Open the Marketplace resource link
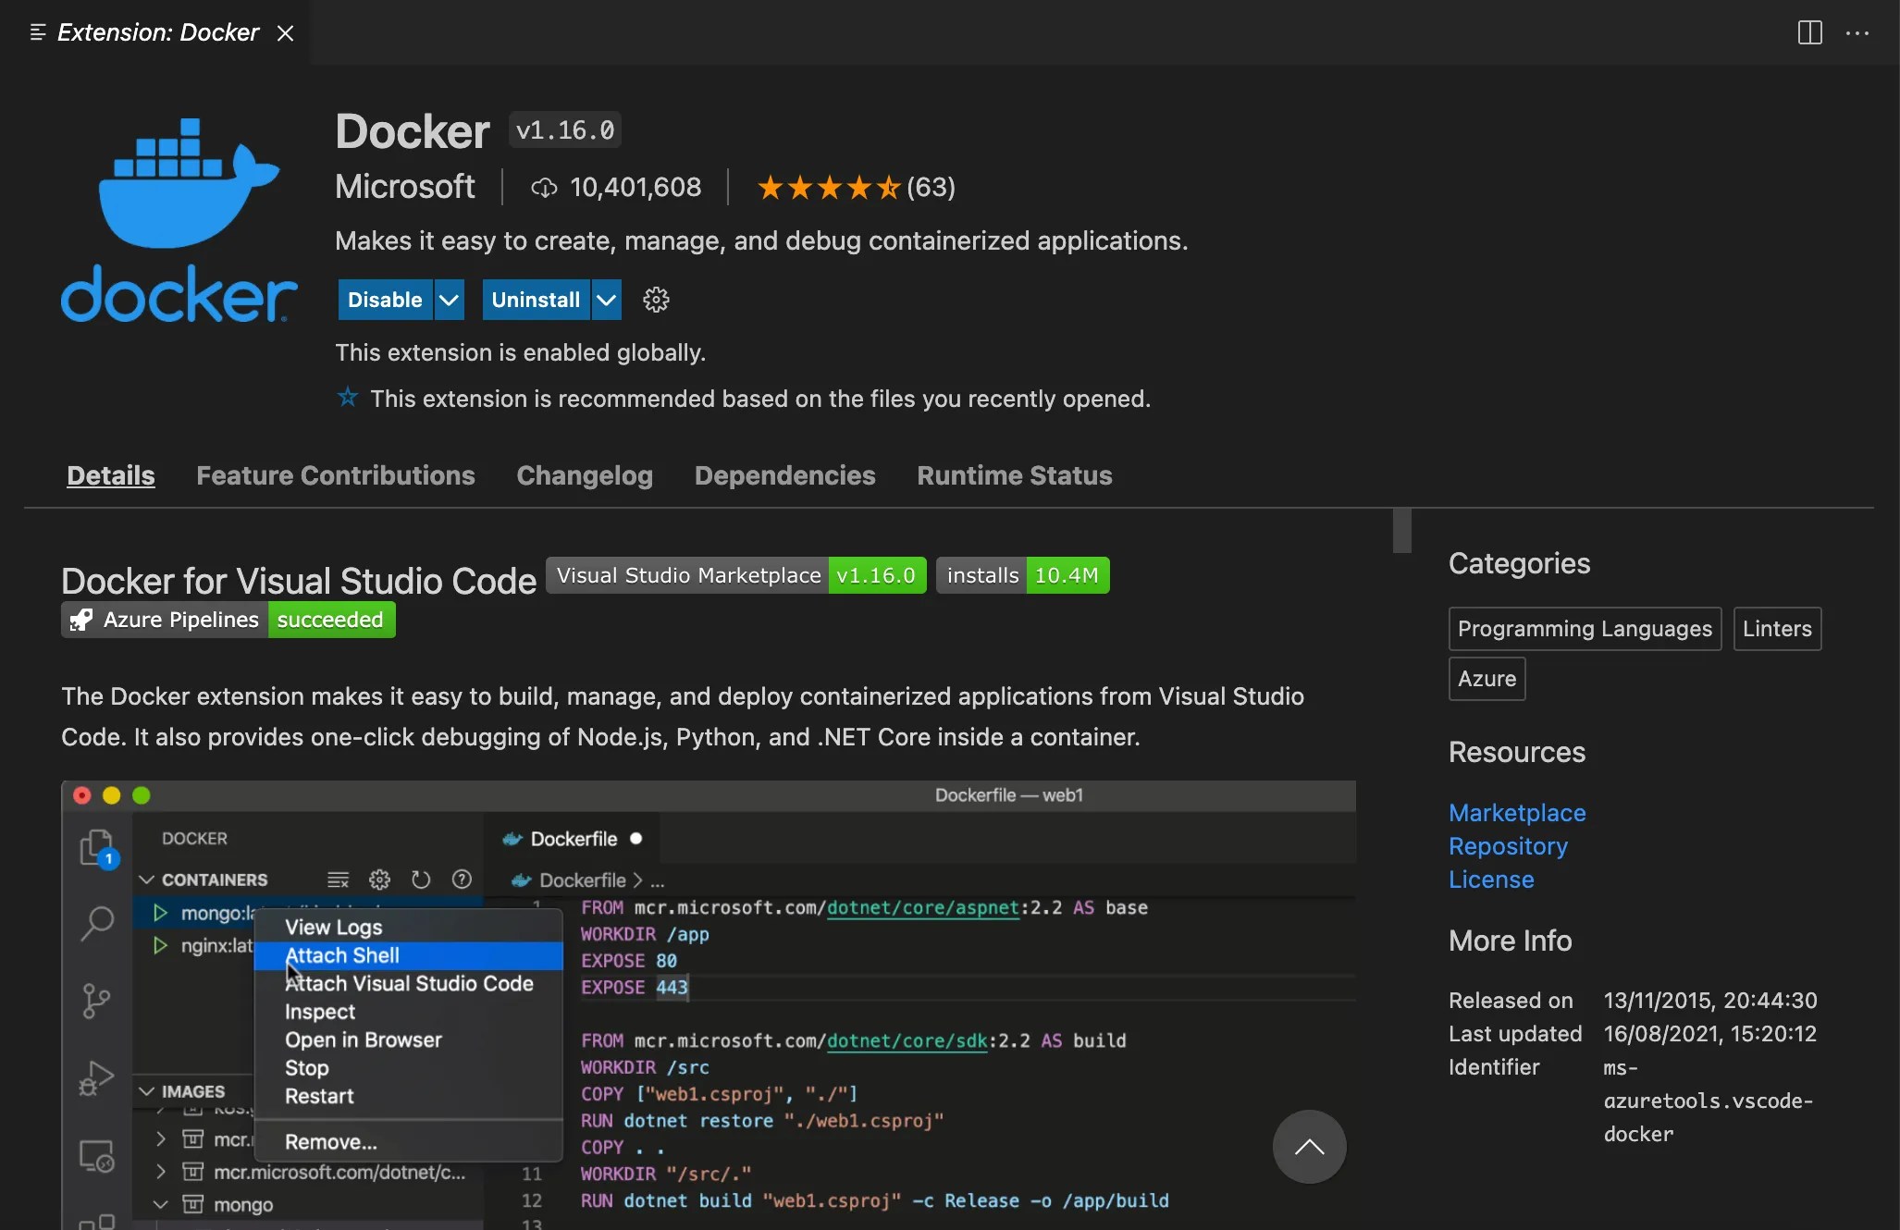 [1517, 813]
